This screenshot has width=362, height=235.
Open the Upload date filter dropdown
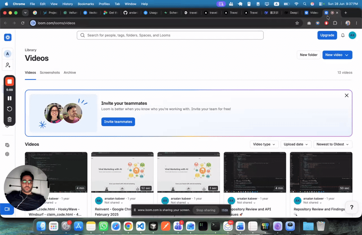tap(296, 144)
